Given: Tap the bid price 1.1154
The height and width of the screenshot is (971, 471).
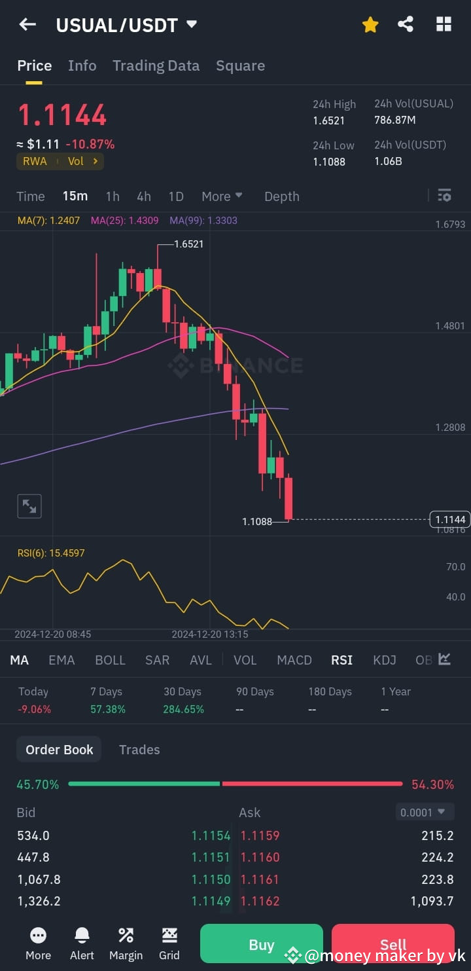Looking at the screenshot, I should (211, 835).
